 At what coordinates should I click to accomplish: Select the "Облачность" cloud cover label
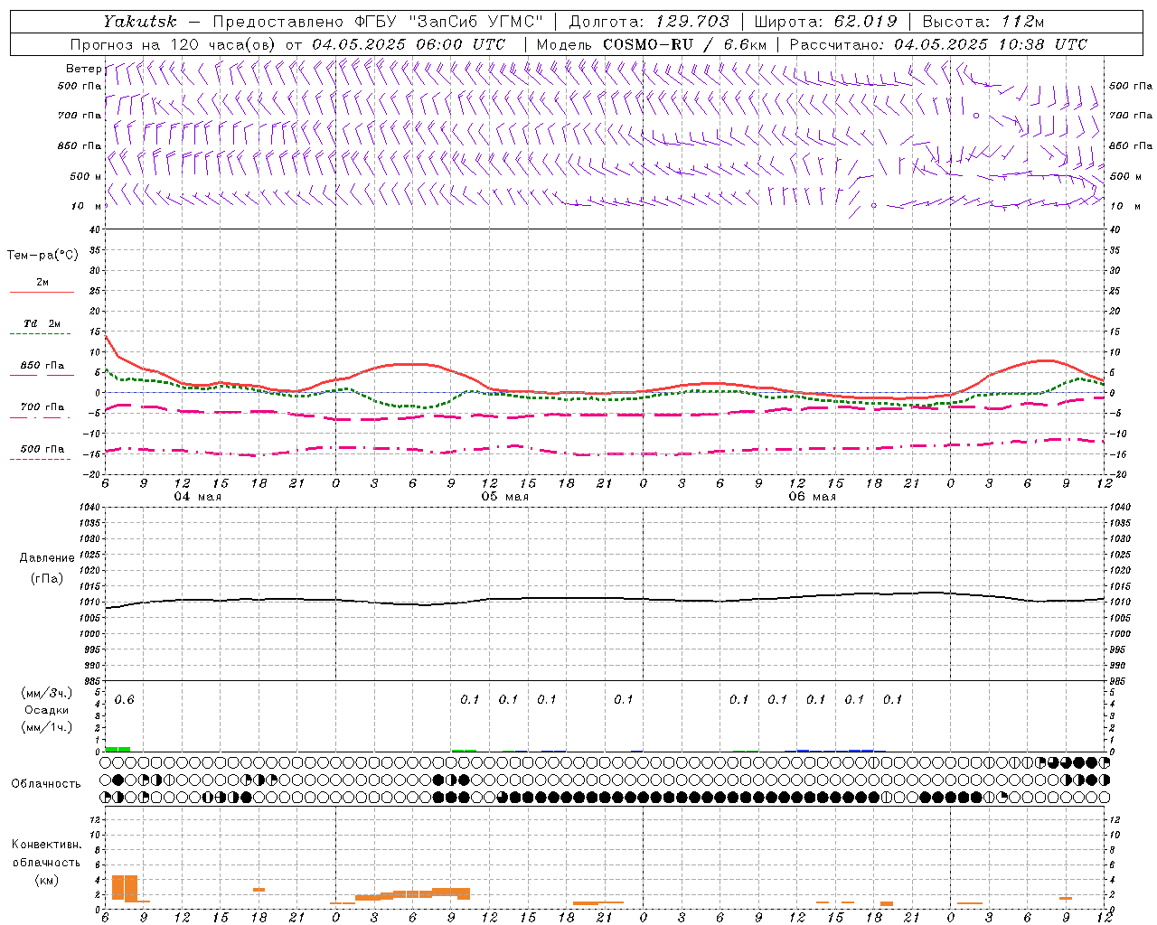46,784
